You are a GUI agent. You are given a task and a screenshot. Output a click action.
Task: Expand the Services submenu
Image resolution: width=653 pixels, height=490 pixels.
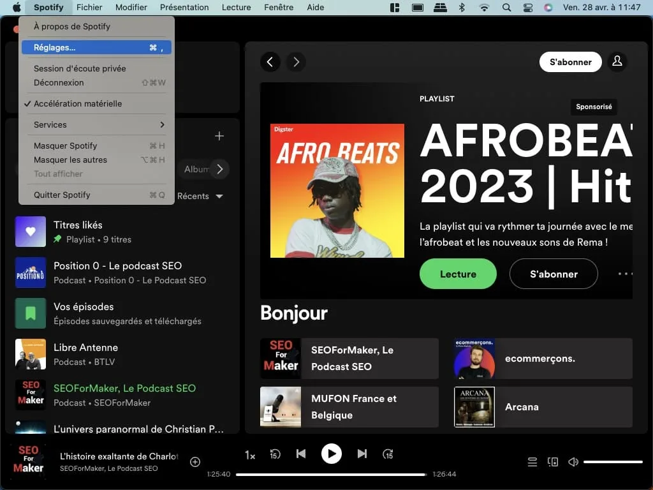[51, 124]
